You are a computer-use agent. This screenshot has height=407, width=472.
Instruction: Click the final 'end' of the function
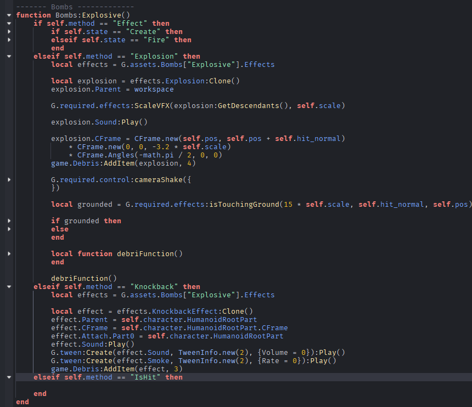[23, 402]
